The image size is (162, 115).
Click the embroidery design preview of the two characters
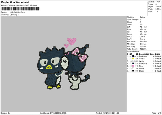click(64, 64)
